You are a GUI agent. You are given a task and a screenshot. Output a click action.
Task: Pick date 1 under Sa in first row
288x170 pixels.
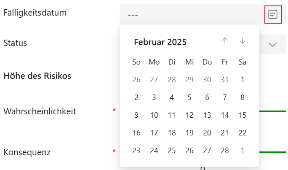[x=243, y=80]
